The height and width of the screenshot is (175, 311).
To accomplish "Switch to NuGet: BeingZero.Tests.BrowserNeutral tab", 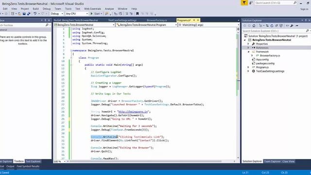I will pos(76,20).
